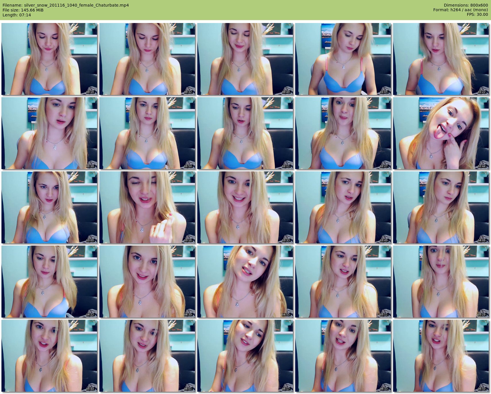Select the 'FPS: 30.00' text
Image resolution: width=491 pixels, height=394 pixels.
(x=478, y=14)
